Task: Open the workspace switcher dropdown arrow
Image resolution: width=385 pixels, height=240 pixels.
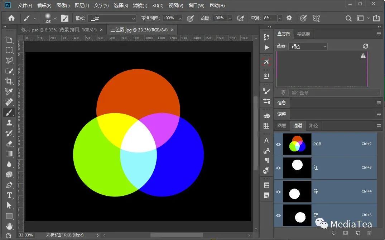Action: tap(368, 18)
